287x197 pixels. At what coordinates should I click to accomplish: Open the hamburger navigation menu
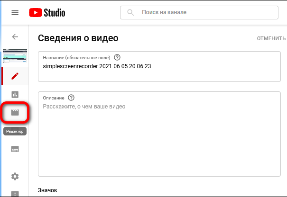pos(15,13)
